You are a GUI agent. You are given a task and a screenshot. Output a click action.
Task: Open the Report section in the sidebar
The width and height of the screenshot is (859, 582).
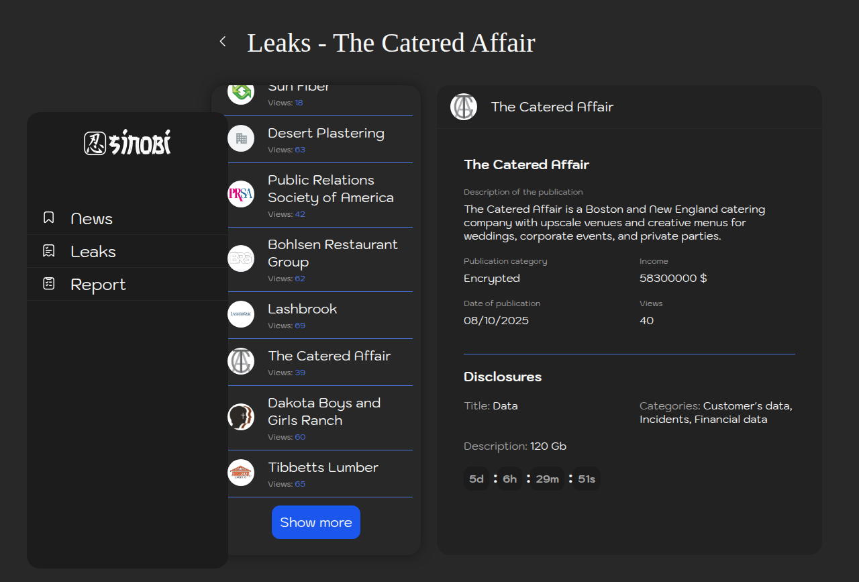coord(98,285)
